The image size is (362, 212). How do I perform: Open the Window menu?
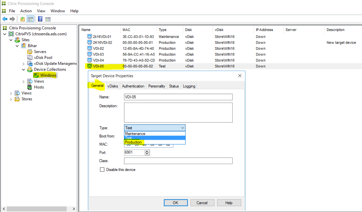(58, 11)
